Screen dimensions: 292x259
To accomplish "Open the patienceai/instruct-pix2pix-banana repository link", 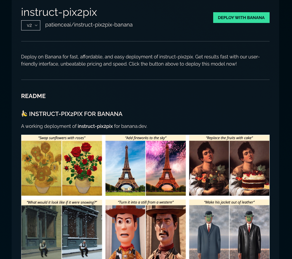I will coord(89,25).
